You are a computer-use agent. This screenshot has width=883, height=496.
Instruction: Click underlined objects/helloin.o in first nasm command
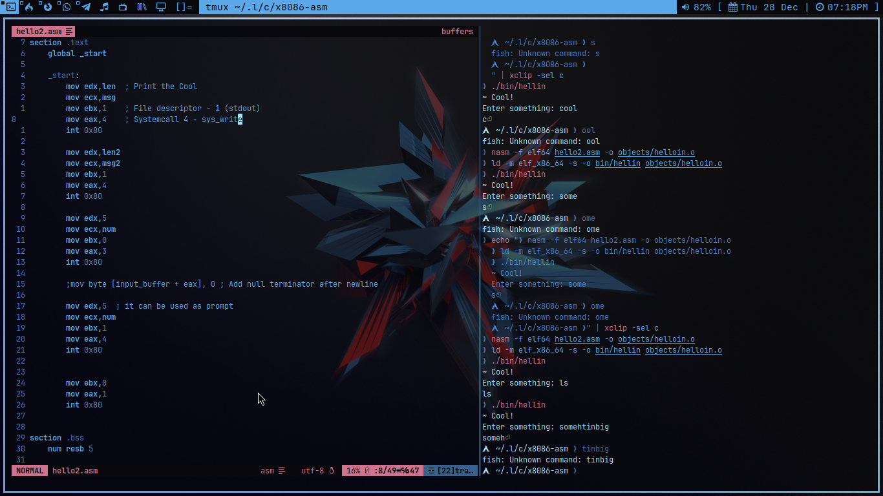pos(656,152)
